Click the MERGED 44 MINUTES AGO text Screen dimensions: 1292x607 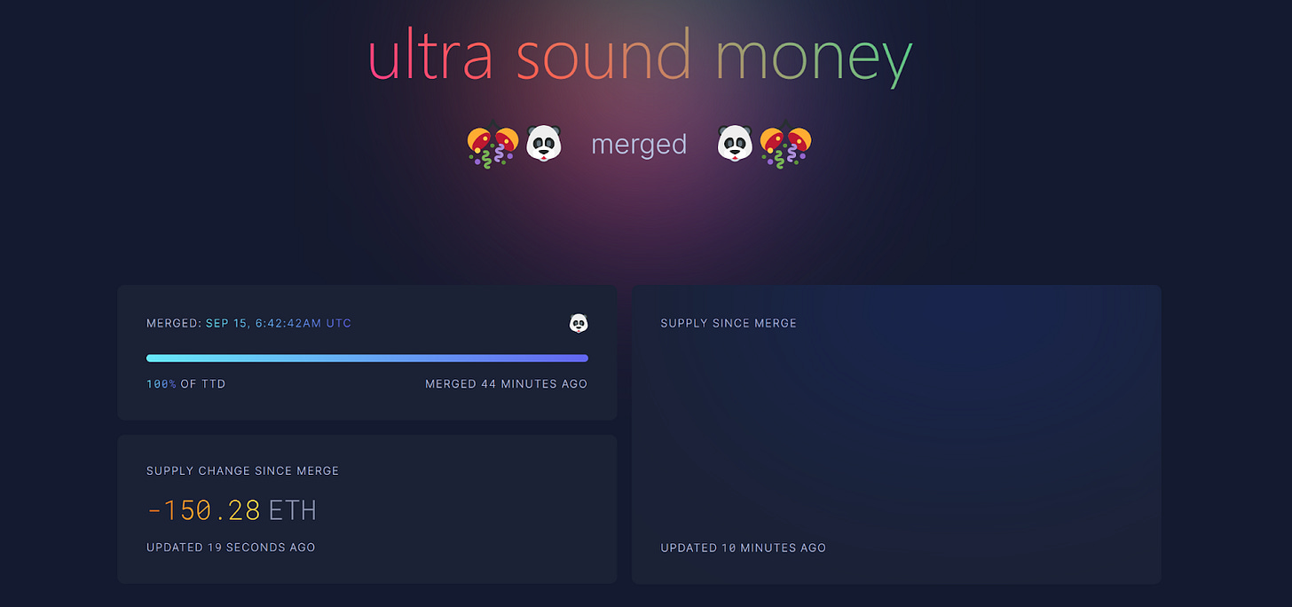(x=506, y=384)
